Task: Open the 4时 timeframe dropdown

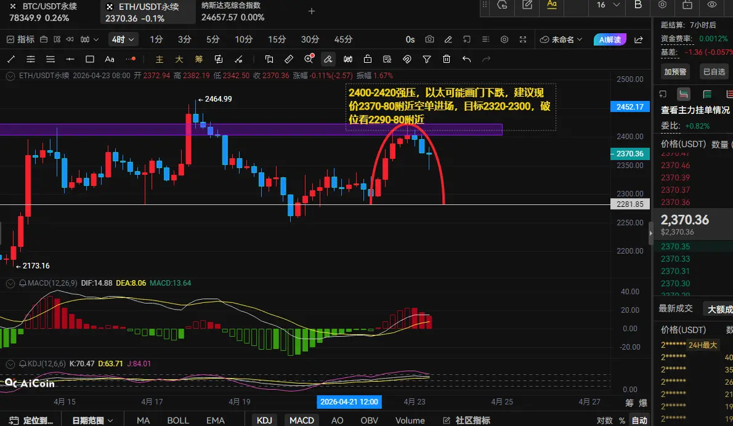Action: tap(123, 39)
